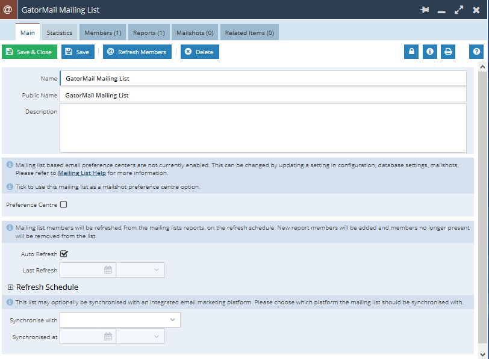Open the Reports (1) tab

click(149, 32)
